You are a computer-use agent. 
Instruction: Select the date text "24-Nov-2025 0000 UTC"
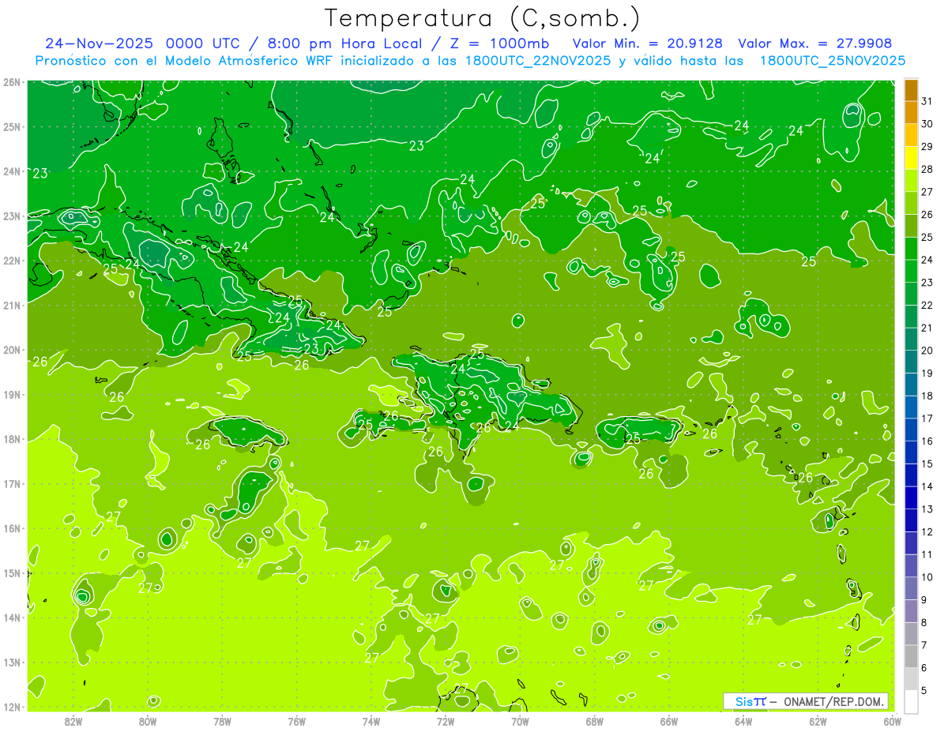pyautogui.click(x=142, y=43)
